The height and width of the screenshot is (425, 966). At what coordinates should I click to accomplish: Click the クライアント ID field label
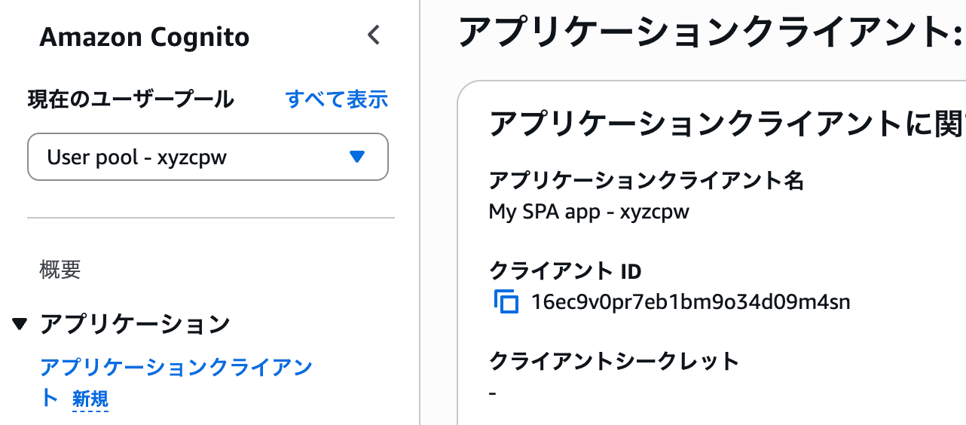click(x=565, y=271)
